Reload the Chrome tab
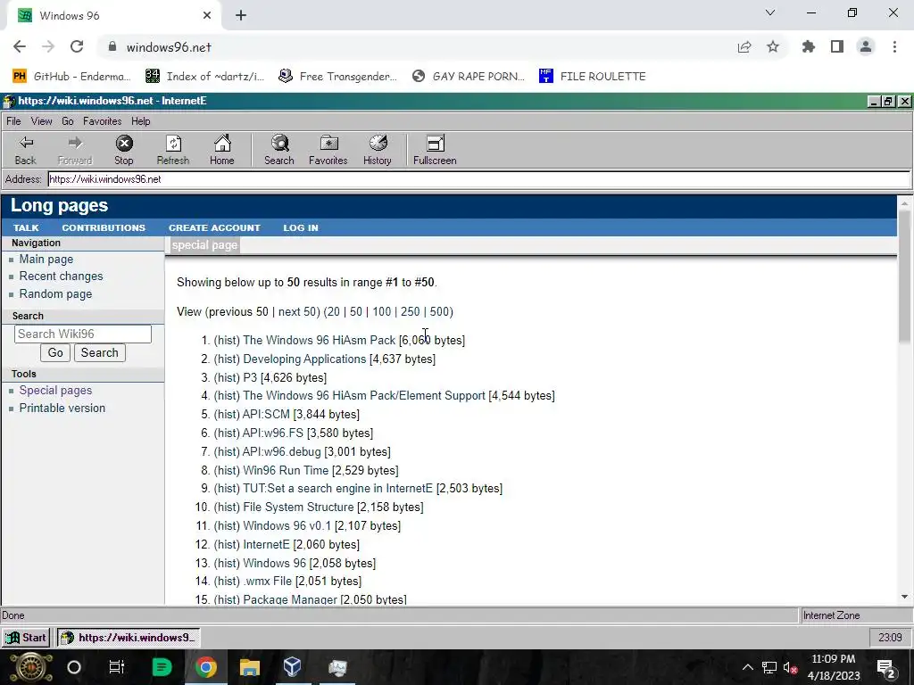Screen dimensions: 914x685 (x=77, y=47)
